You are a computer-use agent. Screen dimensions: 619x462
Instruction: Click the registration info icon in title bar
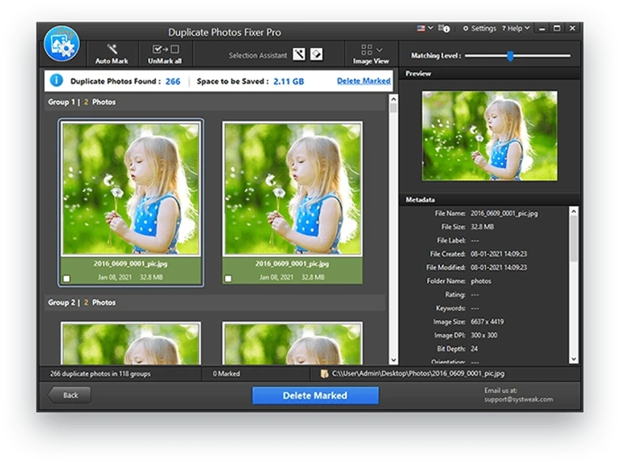coord(443,28)
